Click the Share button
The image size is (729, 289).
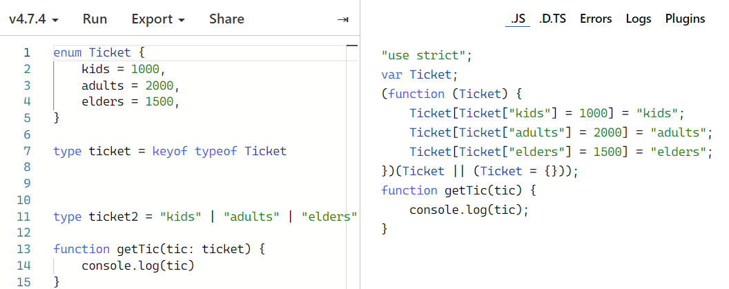(226, 19)
